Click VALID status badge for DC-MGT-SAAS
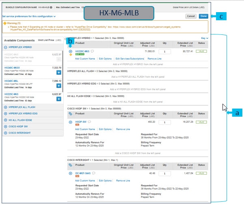 point(201,173)
